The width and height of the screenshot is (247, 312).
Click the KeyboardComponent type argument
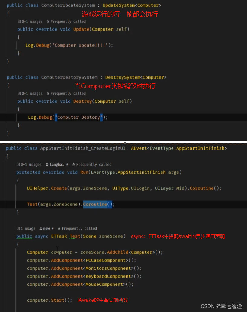[108, 276]
